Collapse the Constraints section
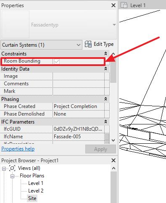The image size is (166, 203). tap(105, 54)
